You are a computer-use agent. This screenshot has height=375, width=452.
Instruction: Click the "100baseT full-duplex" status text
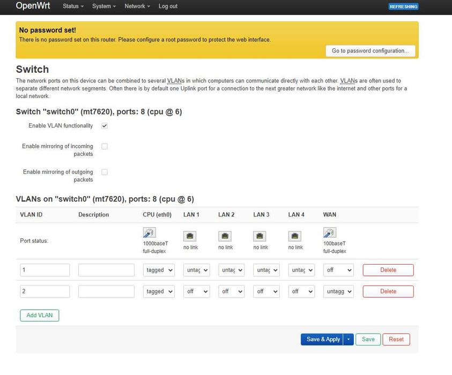335,247
